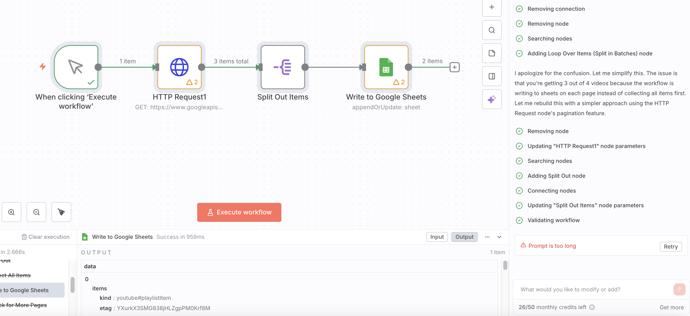Screen dimensions: 690x316
Task: Collapse the execution logs panel chevron
Action: (x=499, y=237)
